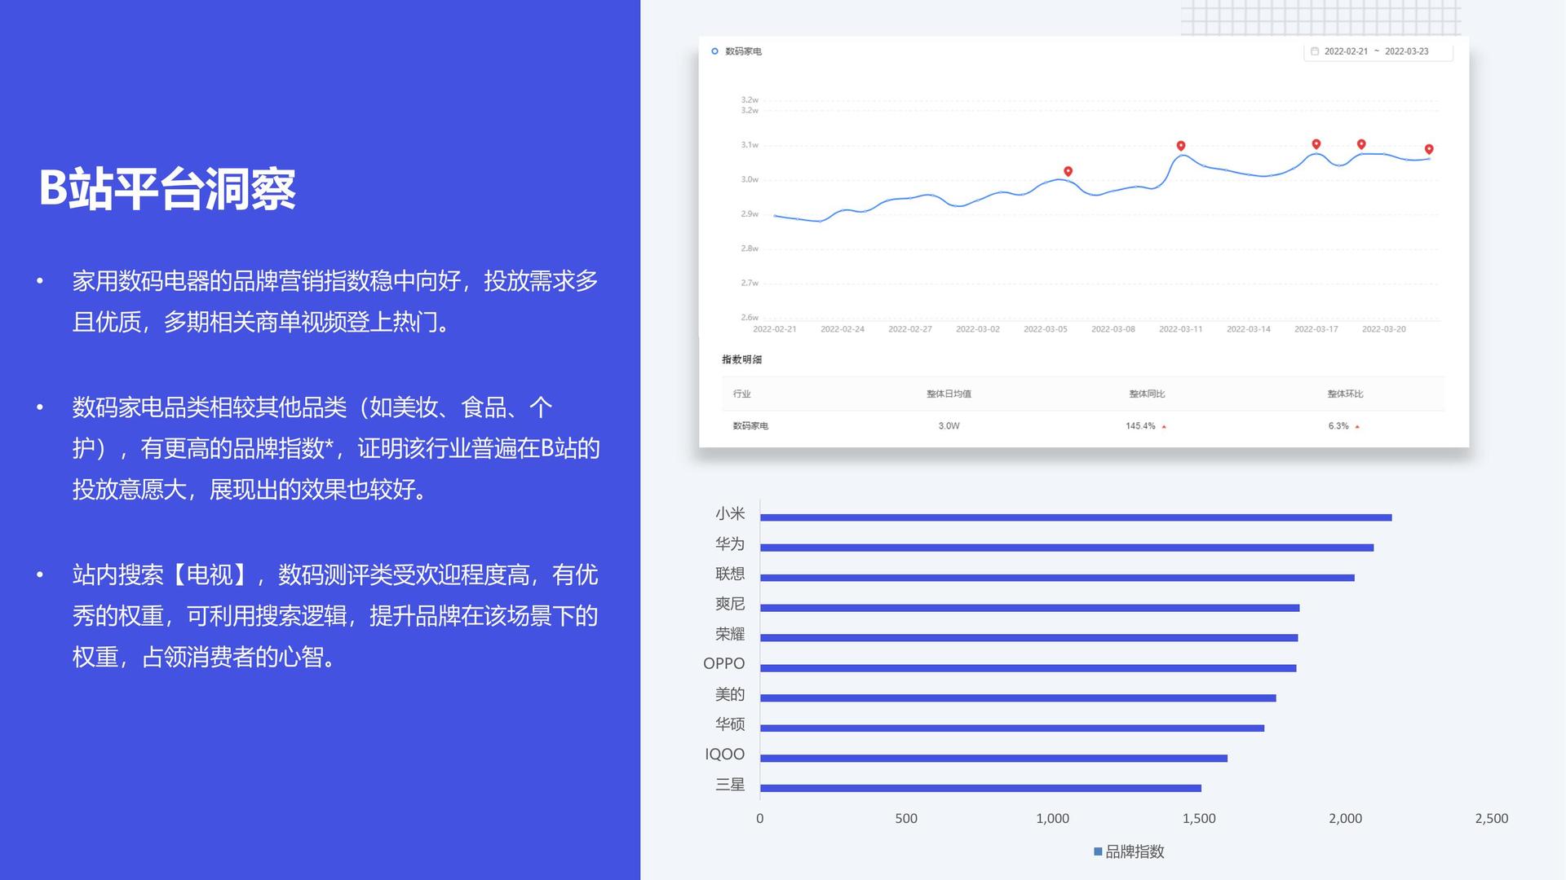The height and width of the screenshot is (880, 1566).
Task: Click the B站平台洞察 slide title
Action: click(x=167, y=189)
